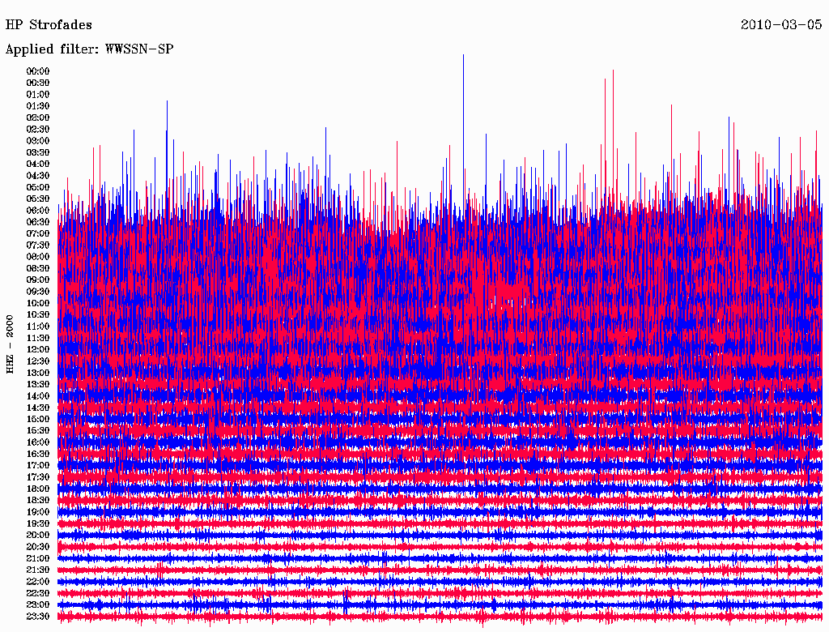The width and height of the screenshot is (829, 632).
Task: Select the 00:00 time label
Action: 38,71
